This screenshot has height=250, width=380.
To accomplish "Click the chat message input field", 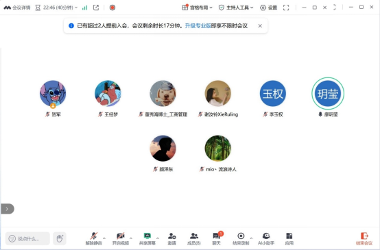I will pos(27,238).
